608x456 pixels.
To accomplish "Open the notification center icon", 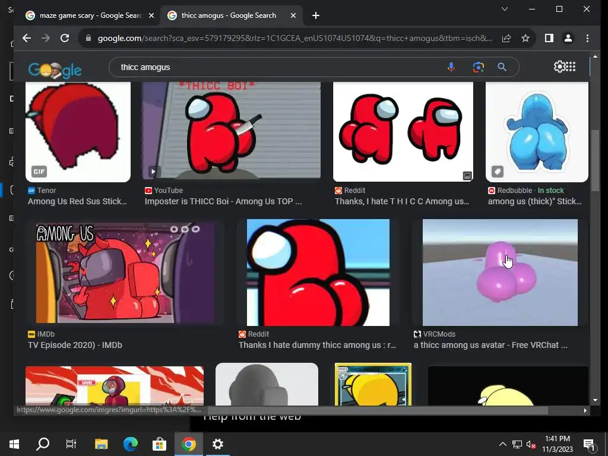I will click(589, 444).
